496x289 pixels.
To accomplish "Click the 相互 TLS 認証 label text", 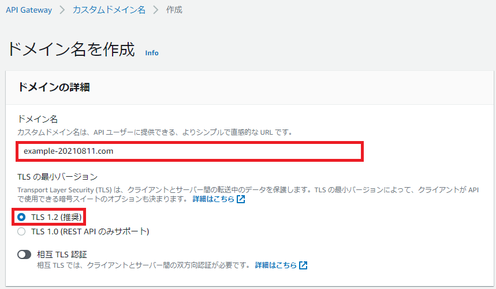I will point(62,254).
